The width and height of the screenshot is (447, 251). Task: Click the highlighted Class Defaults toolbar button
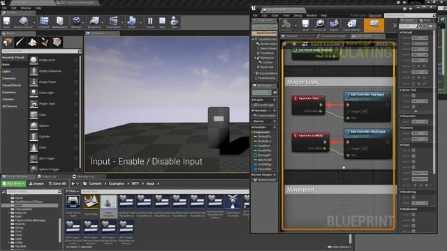(374, 25)
